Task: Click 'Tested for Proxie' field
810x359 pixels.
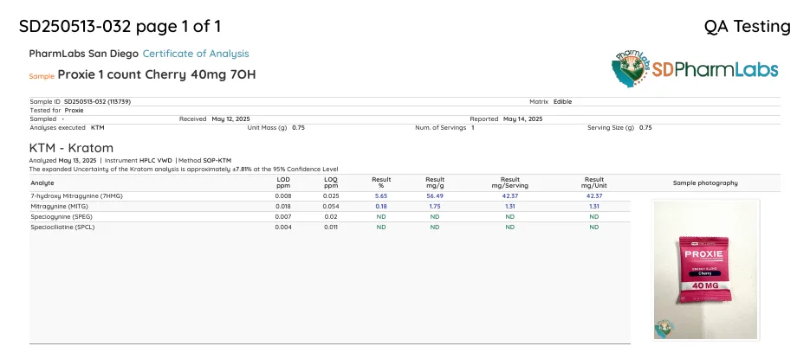Action: click(x=56, y=111)
